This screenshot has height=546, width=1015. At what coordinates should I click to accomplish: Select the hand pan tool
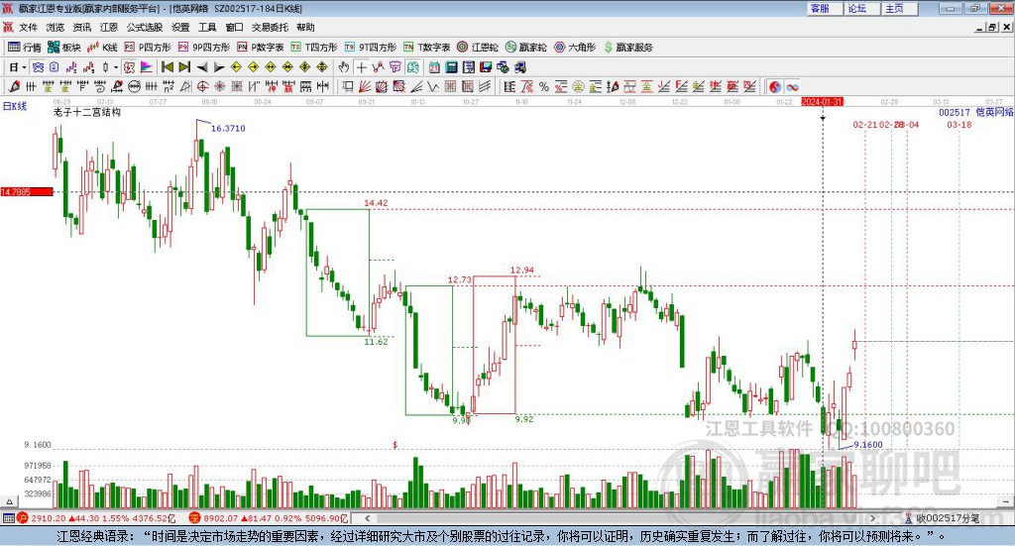click(344, 67)
